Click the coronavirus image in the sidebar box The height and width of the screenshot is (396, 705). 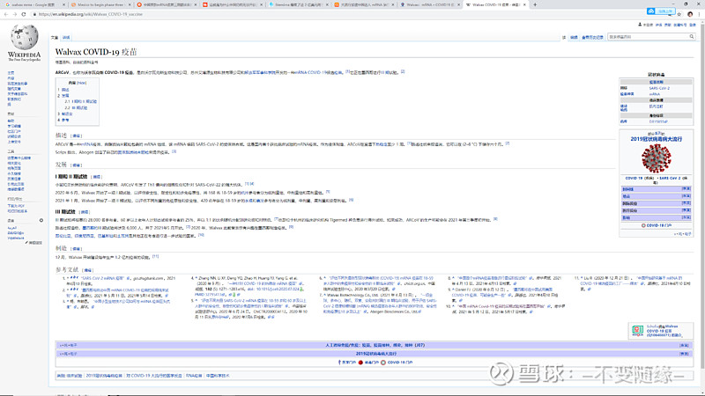[x=656, y=158]
